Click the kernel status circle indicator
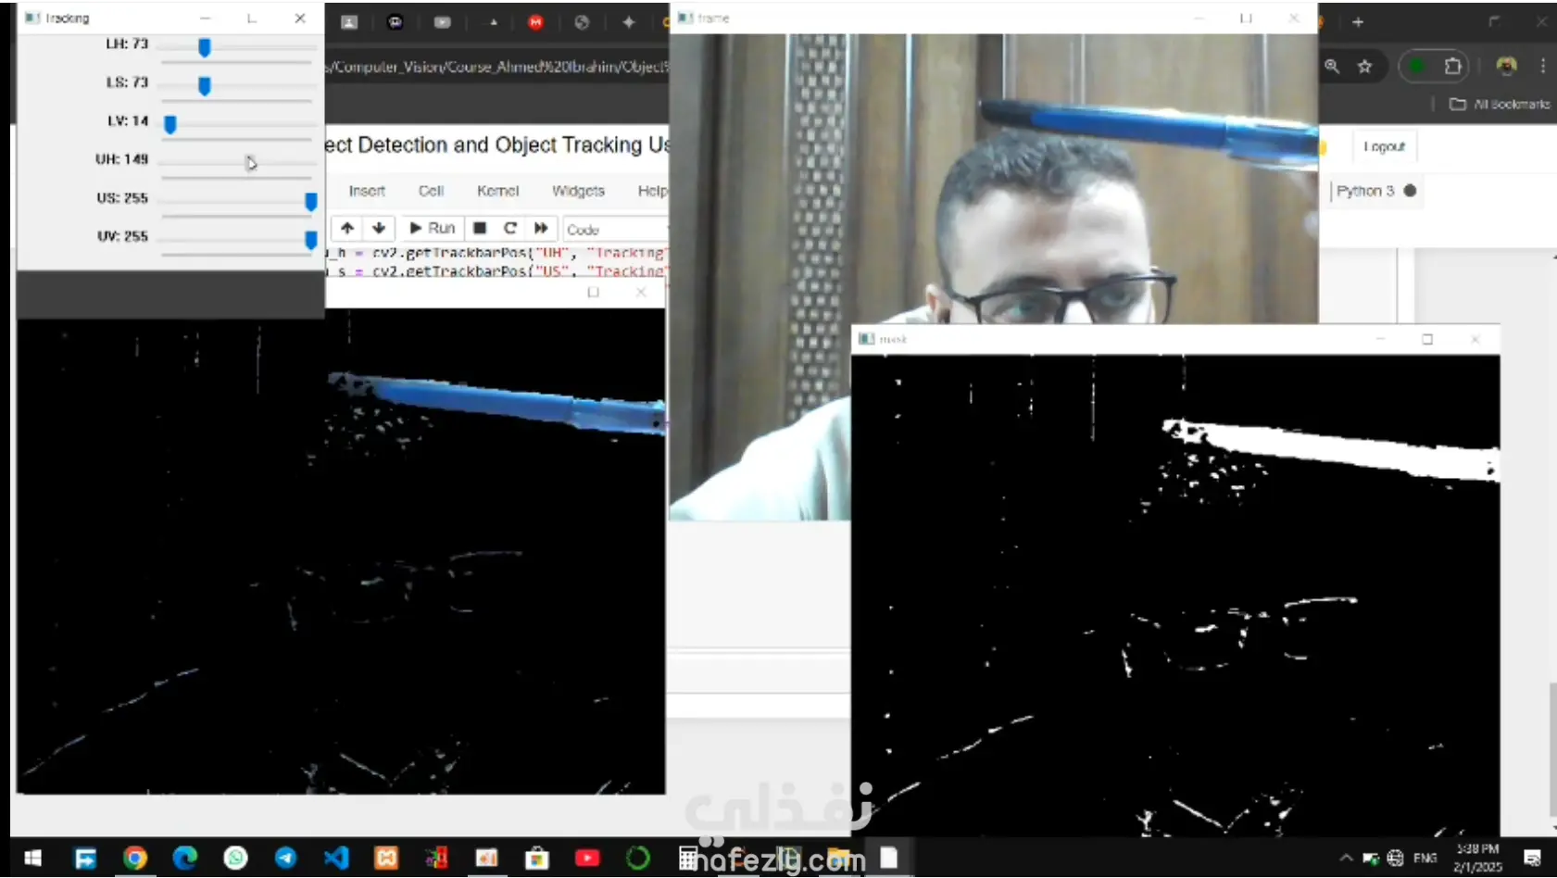 click(1410, 191)
